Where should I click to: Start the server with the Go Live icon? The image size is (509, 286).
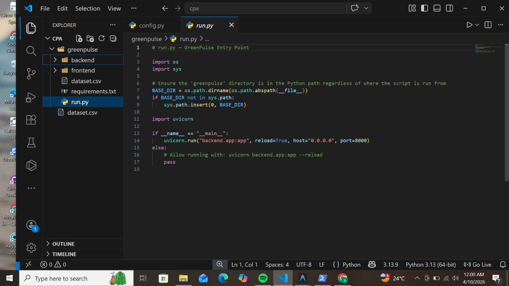point(477,264)
